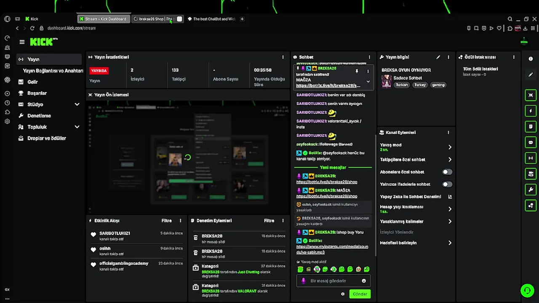This screenshot has height=303, width=539.
Task: Open the Yayın sidebar section
Action: click(x=49, y=59)
